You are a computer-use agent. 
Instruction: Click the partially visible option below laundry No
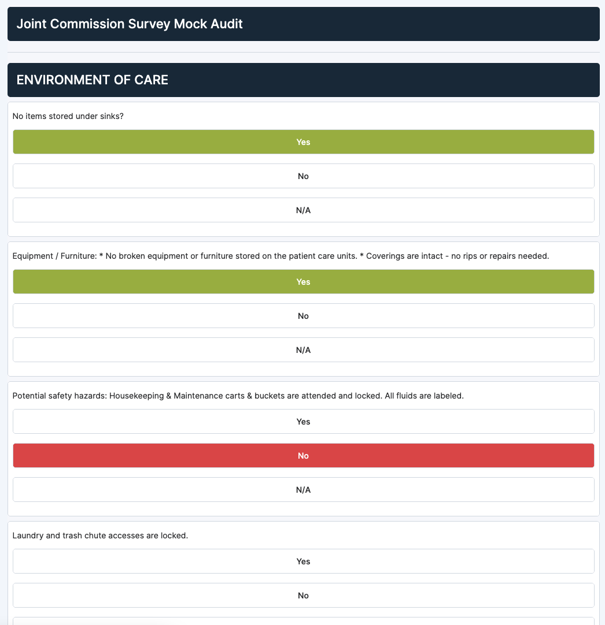(303, 621)
